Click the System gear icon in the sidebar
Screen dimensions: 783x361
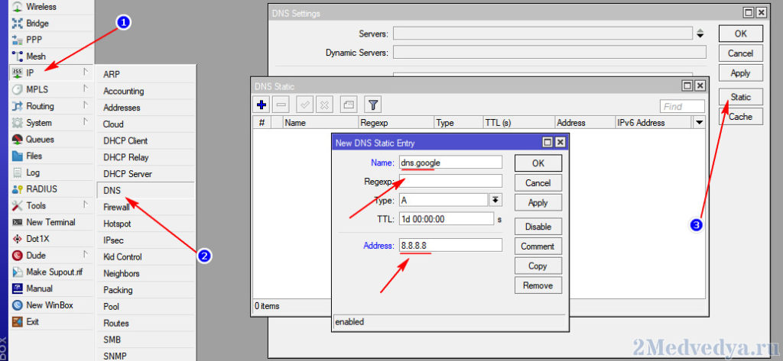(18, 123)
